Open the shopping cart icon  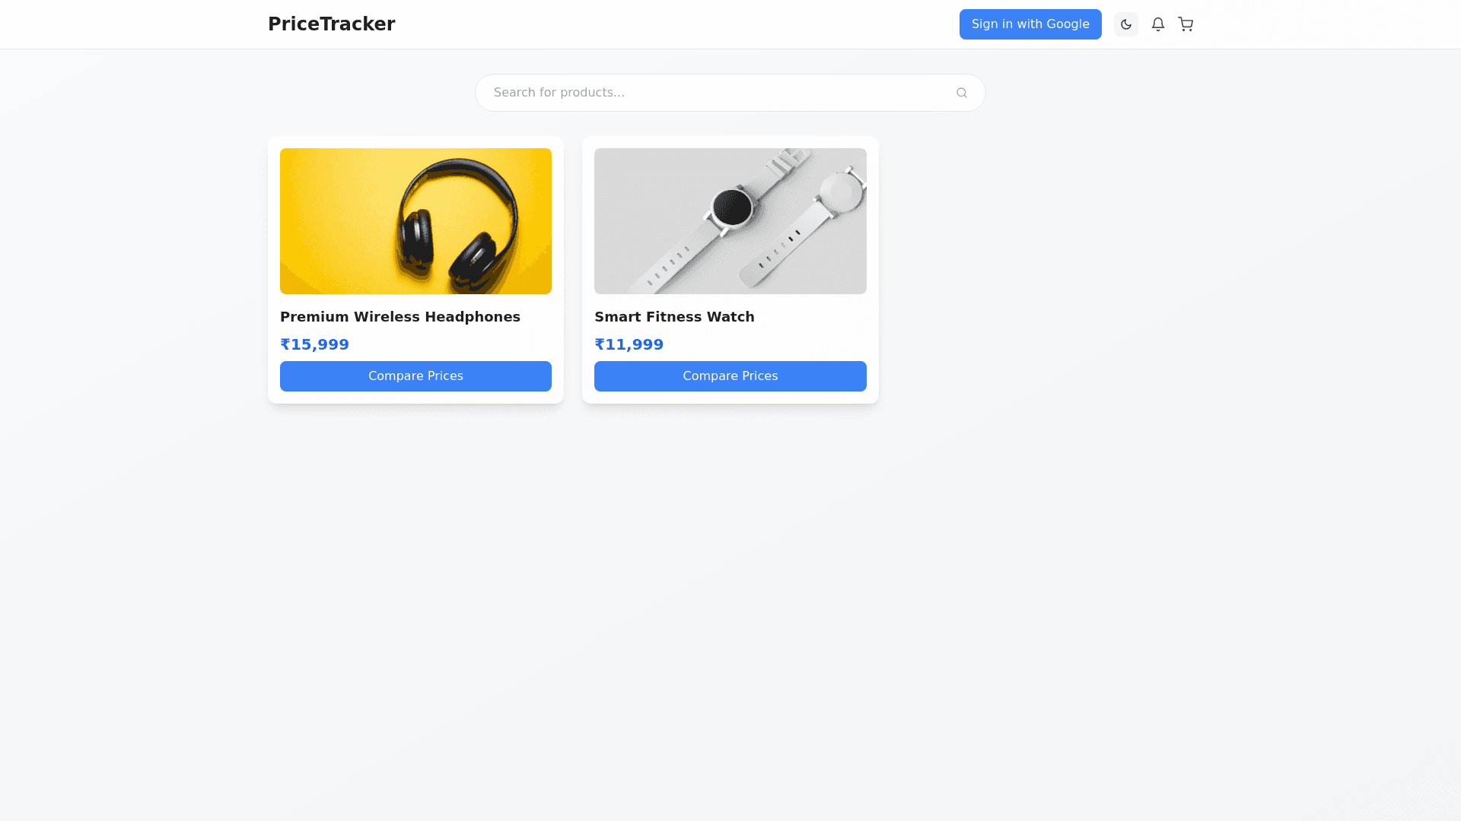click(1186, 24)
